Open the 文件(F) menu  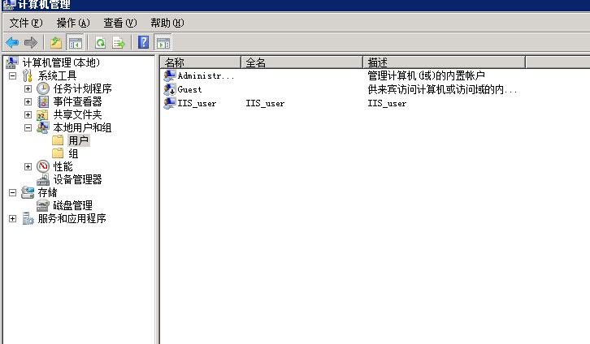point(25,23)
